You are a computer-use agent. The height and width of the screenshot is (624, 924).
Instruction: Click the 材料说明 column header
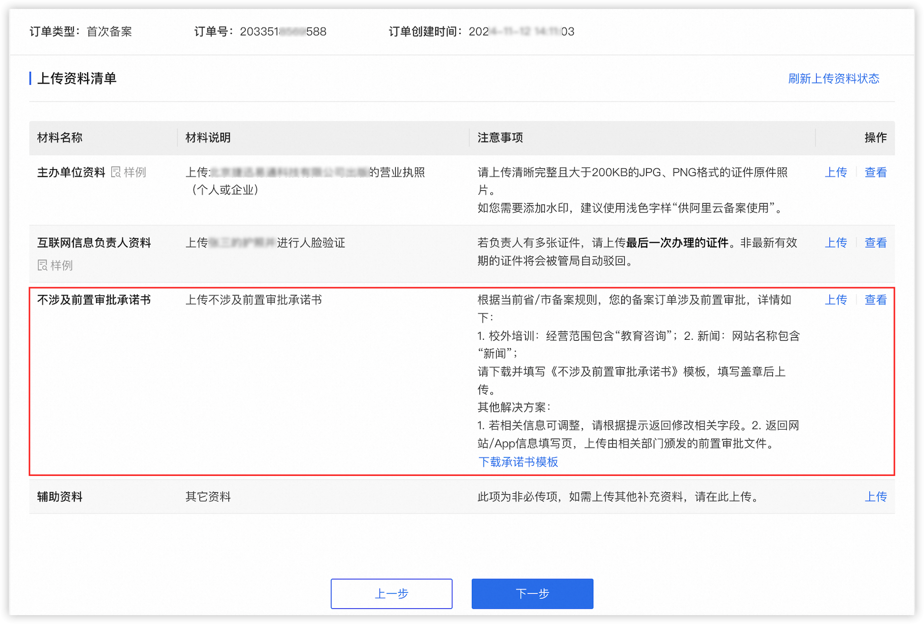(208, 138)
